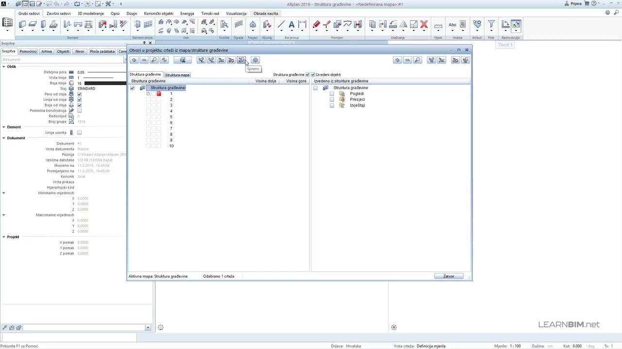
Task: Click the Debljina pera line-weight preview
Action: point(106,72)
